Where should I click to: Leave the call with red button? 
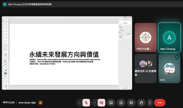(x=160, y=102)
